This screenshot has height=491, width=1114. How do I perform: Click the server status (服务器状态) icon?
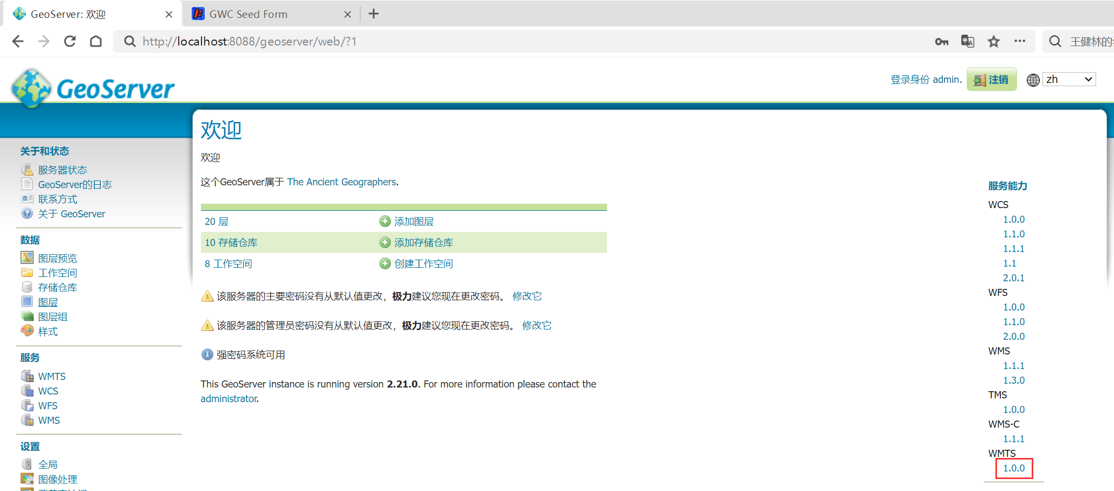coord(27,170)
